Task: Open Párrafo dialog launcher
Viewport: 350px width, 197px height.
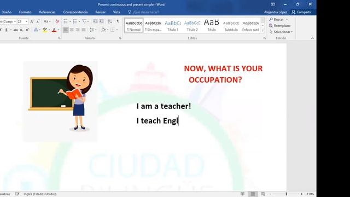Action: pos(120,38)
